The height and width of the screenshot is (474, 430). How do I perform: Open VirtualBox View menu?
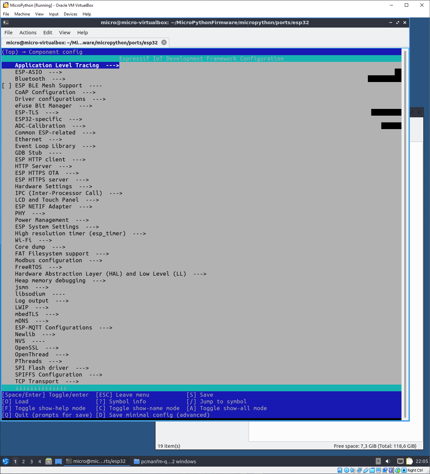tap(39, 14)
